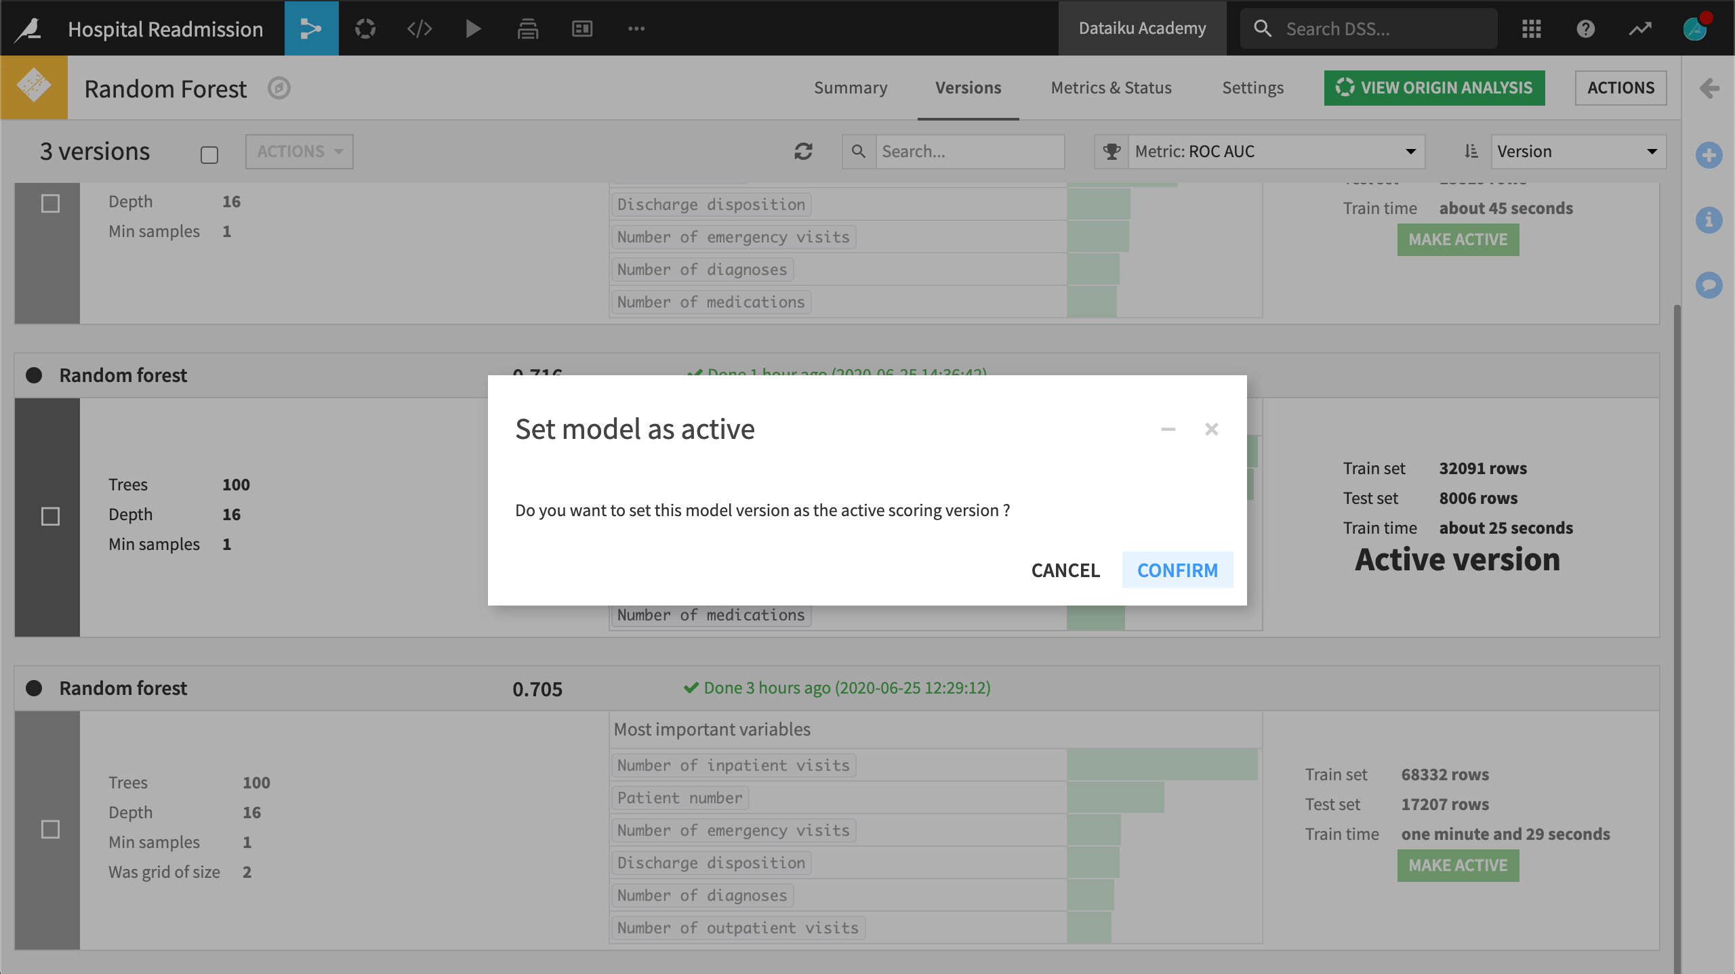Open the help question mark icon
Screen dimensions: 1735x974
pos(1585,28)
